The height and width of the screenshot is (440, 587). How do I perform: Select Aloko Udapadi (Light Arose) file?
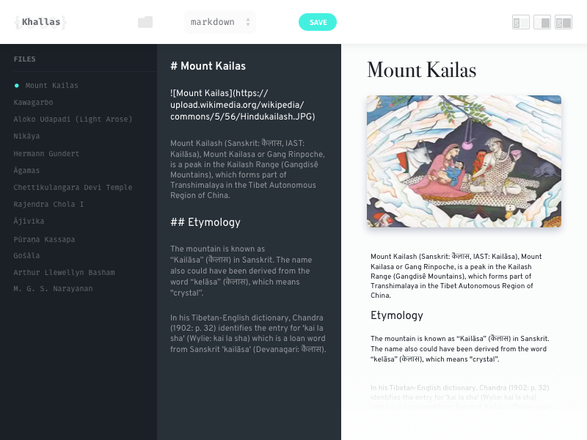tap(73, 119)
